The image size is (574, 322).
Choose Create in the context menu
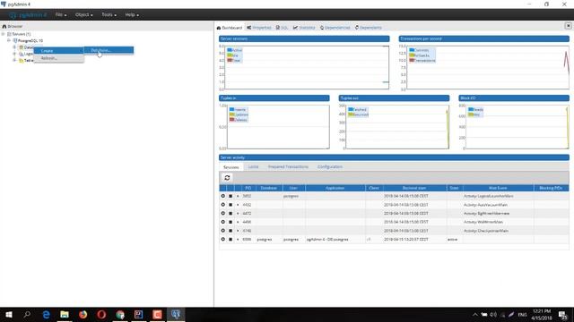pos(58,51)
